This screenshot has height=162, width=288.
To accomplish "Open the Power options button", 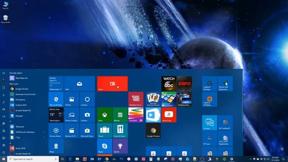I will point(4,153).
